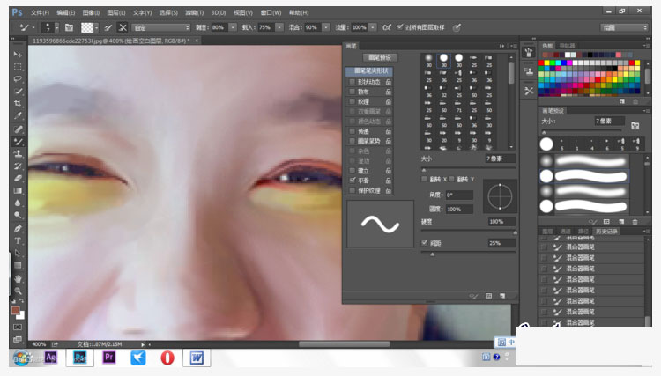Screen dimensions: 661x376
Task: Open the 滤镜(T) menu
Action: point(195,12)
